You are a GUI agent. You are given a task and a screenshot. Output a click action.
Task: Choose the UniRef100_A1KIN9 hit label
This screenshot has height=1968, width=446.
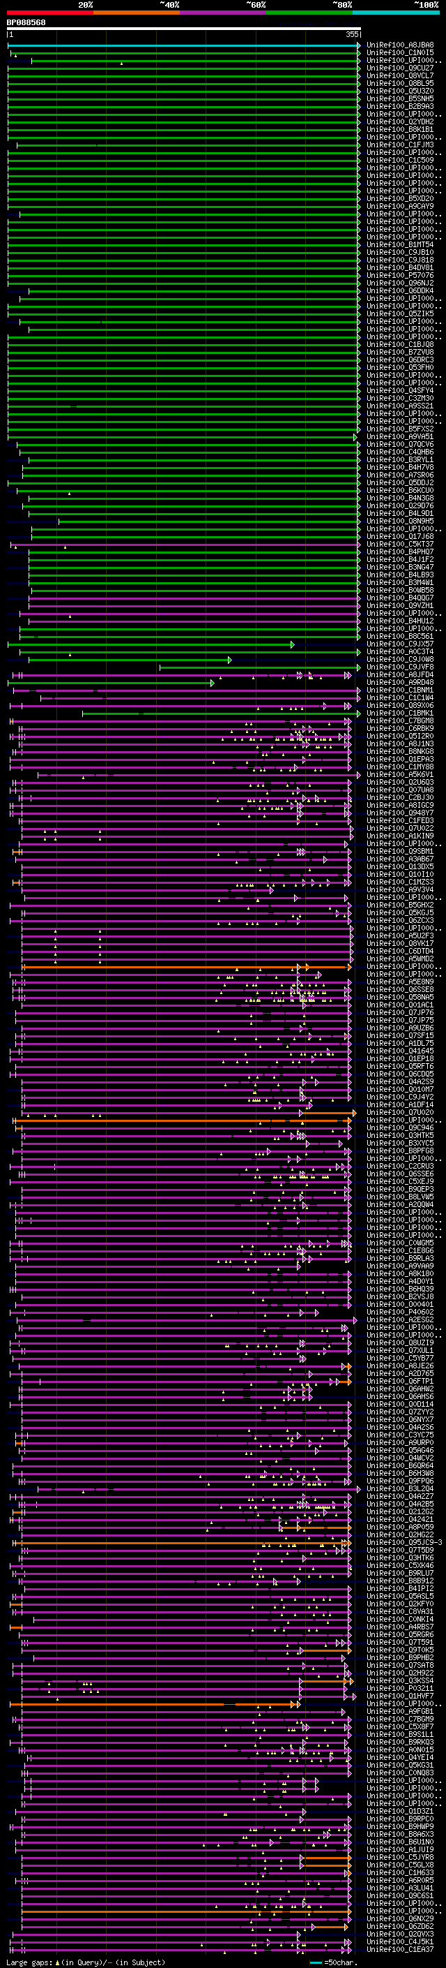tap(400, 836)
